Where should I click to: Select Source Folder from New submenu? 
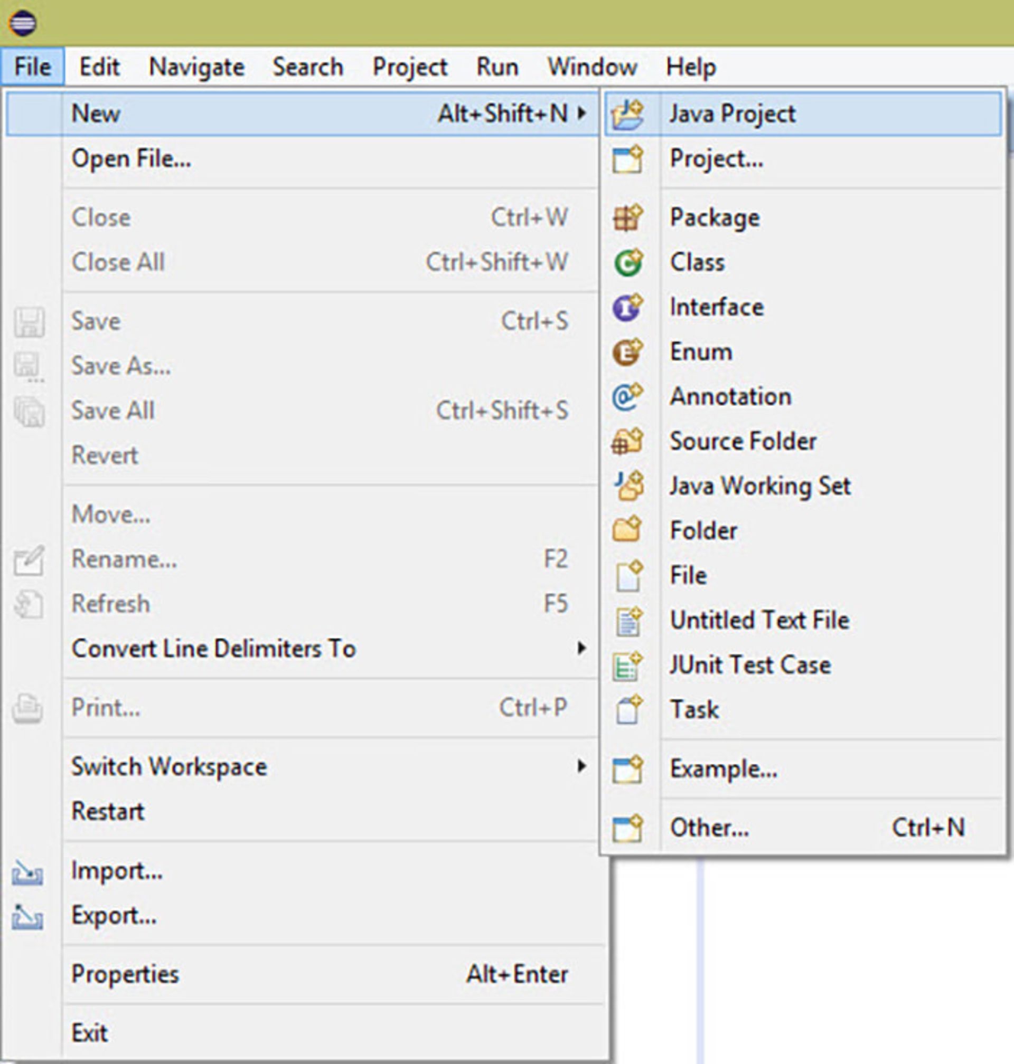(803, 441)
